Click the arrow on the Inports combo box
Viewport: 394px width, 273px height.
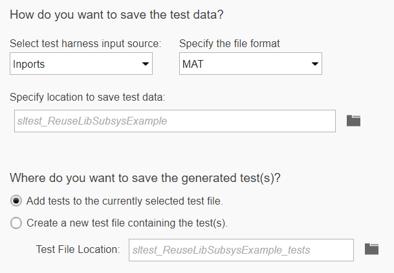point(145,64)
